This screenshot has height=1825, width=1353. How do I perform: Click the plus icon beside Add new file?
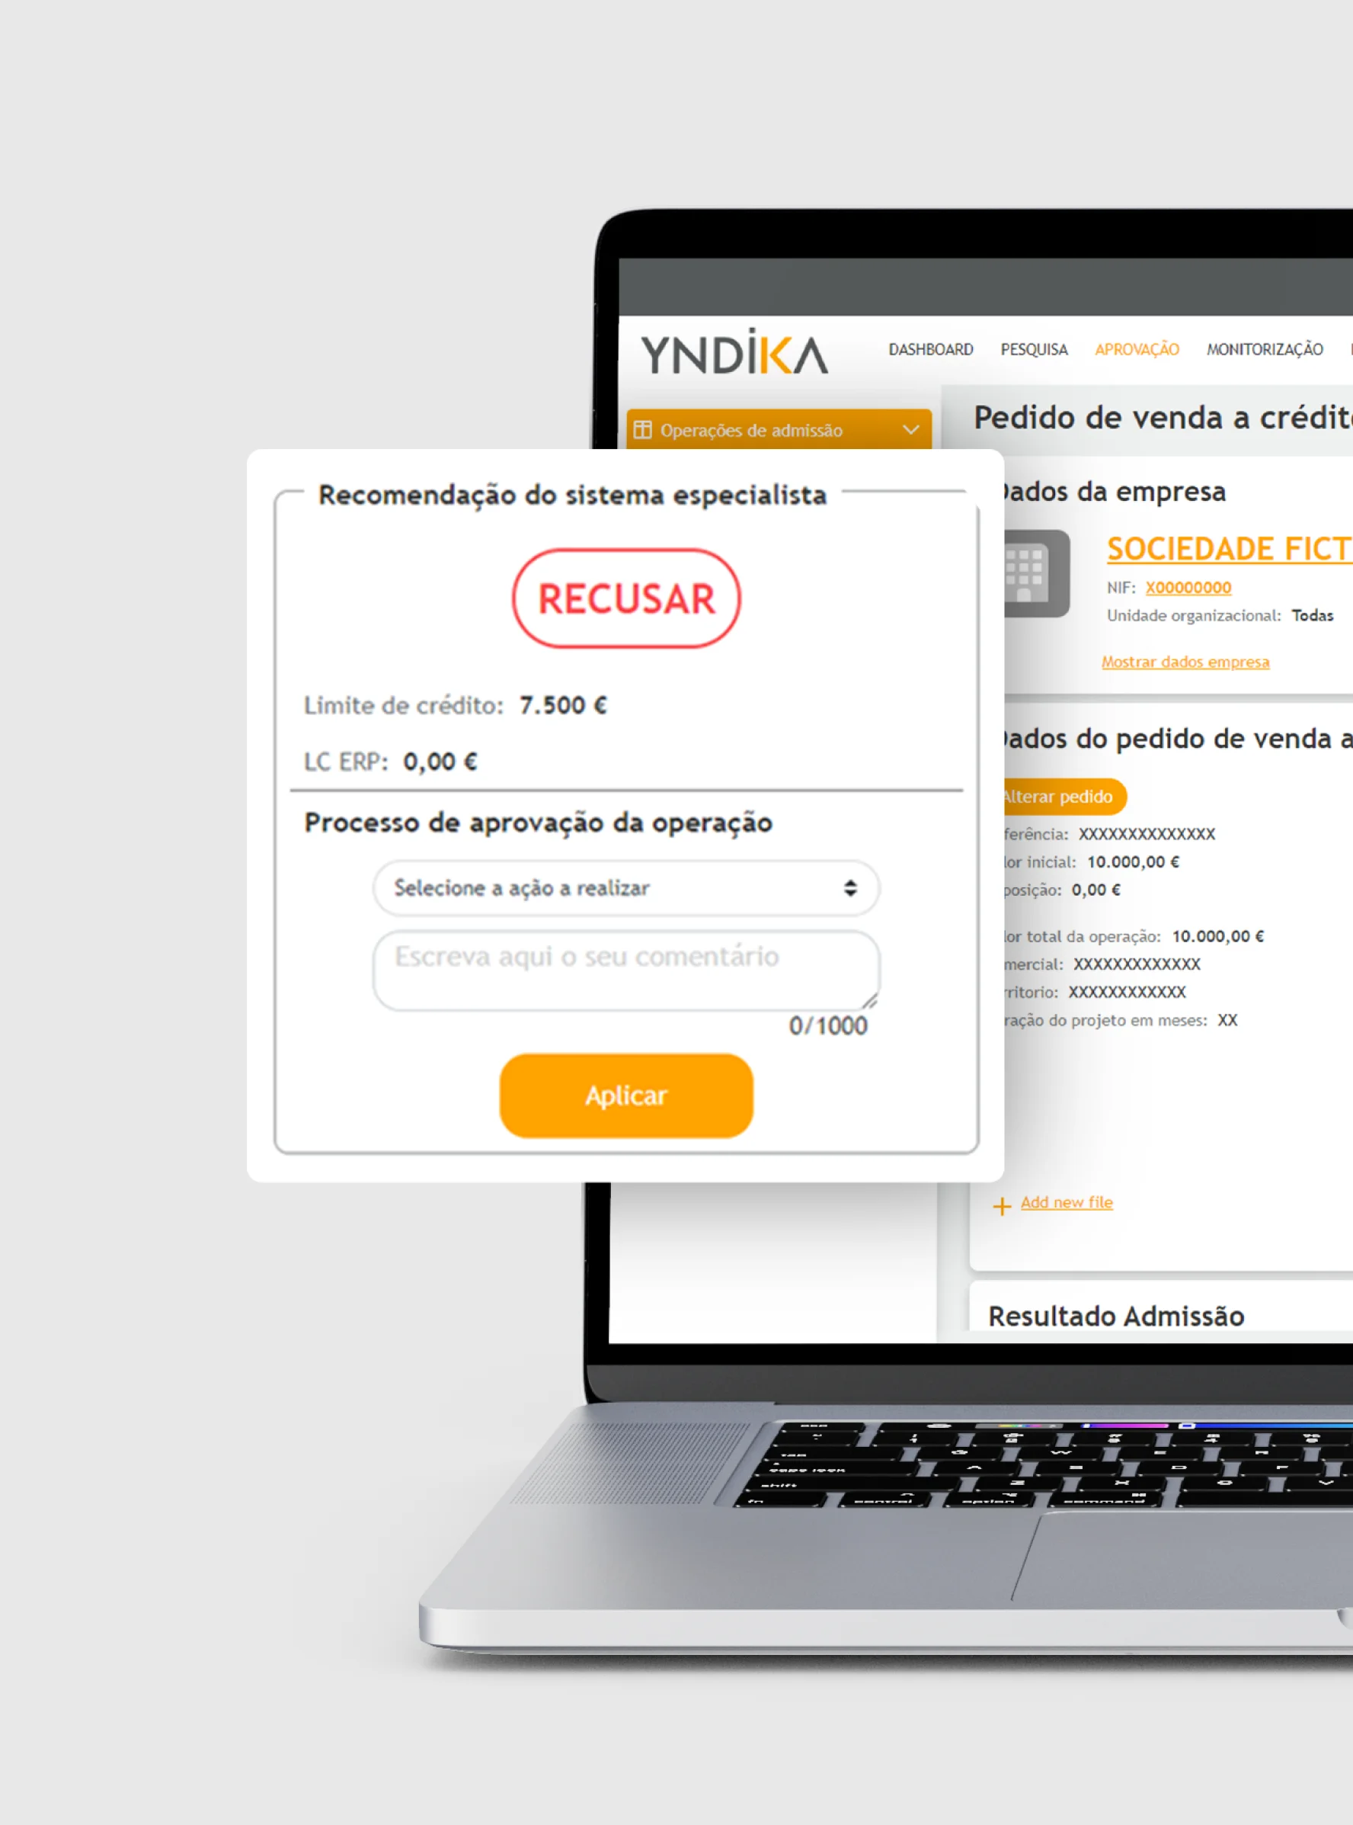tap(1002, 1205)
